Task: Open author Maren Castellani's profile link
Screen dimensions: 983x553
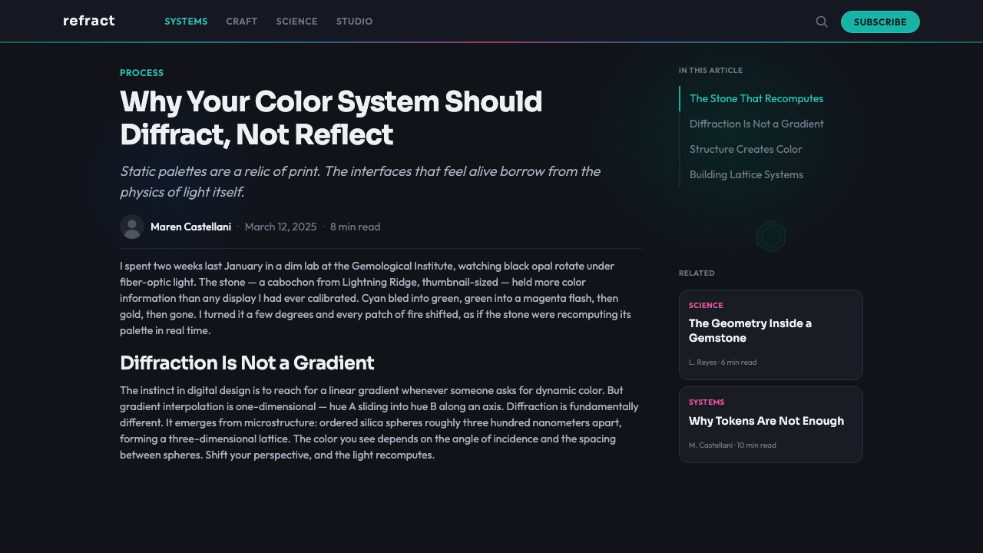Action: click(x=190, y=227)
